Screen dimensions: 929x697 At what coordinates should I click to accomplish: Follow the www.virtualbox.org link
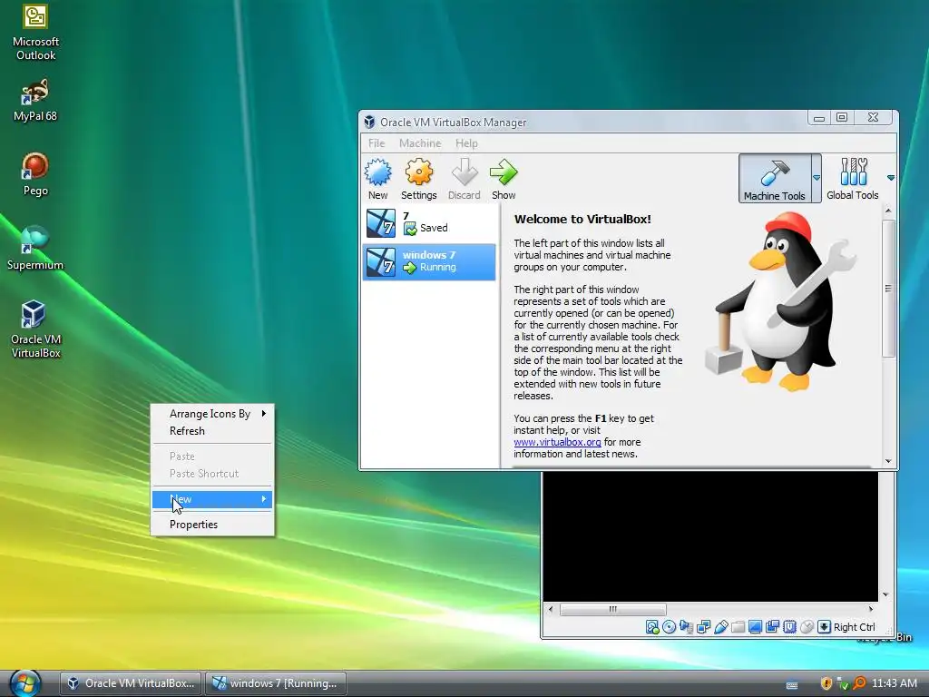tap(557, 442)
